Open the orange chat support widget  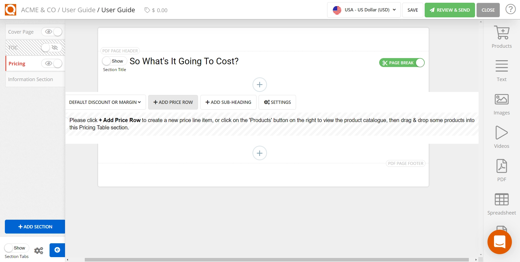(499, 242)
